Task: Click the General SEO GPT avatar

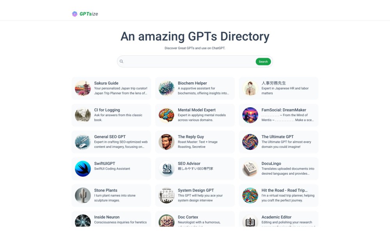Action: click(83, 142)
